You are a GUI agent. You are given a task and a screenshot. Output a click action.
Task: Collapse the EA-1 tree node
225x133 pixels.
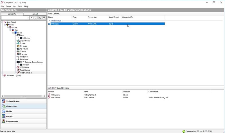(x=15, y=35)
